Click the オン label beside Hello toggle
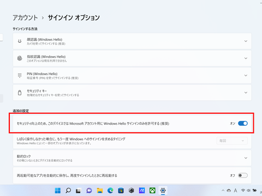 [x=233, y=124]
